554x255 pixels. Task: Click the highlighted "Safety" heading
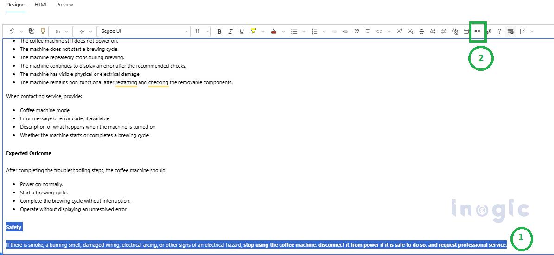pyautogui.click(x=14, y=228)
